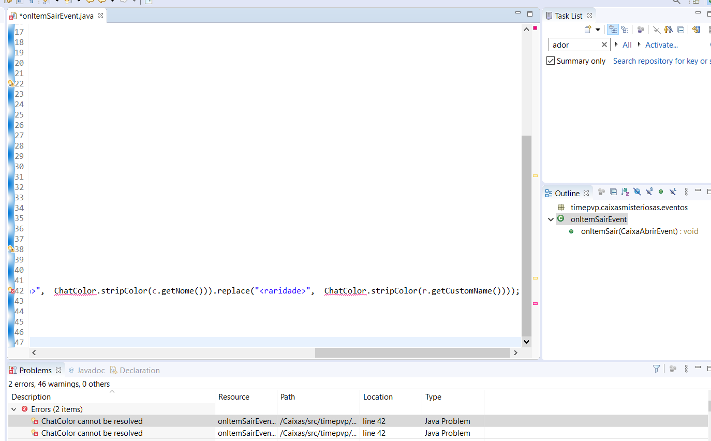Close the onItemSairEvent.java editor tab

tap(100, 16)
